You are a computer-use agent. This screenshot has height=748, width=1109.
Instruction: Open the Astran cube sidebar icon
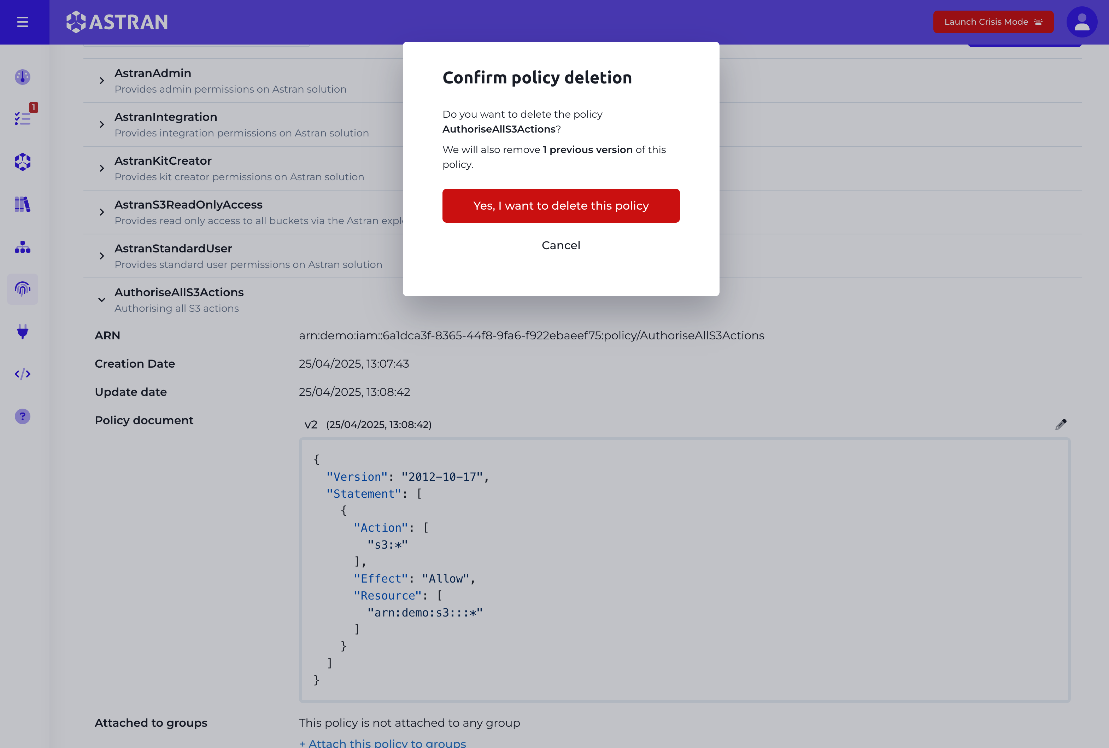click(22, 162)
